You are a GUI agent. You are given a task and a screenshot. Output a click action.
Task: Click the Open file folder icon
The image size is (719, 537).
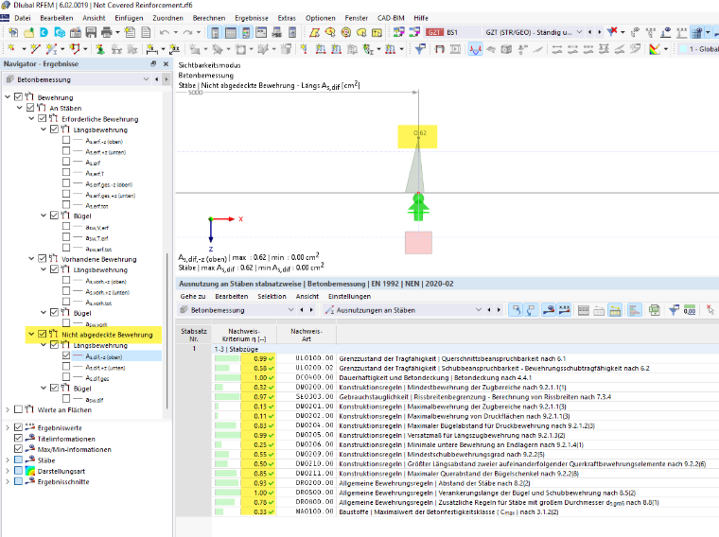28,32
